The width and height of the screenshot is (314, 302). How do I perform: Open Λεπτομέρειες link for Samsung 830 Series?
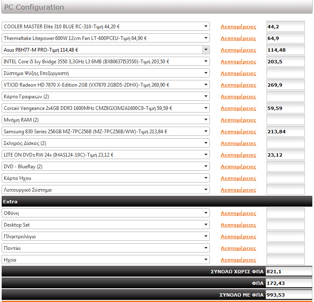click(238, 132)
